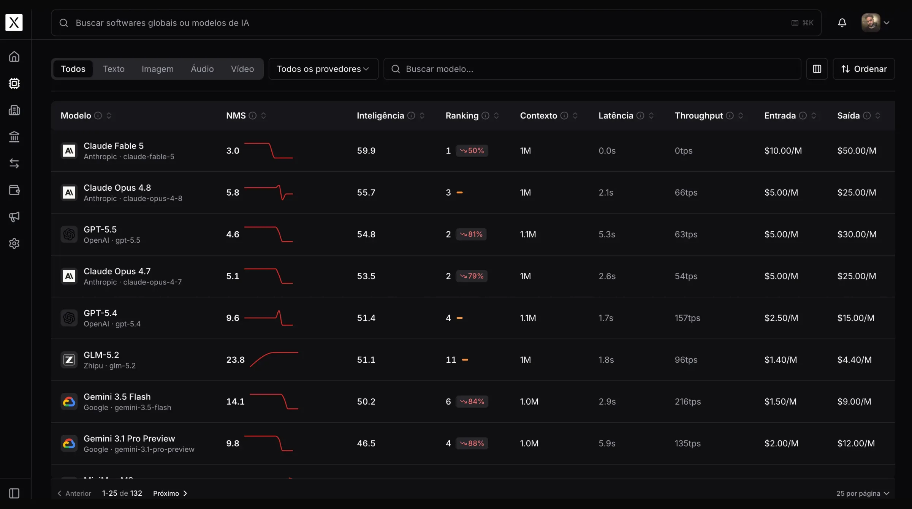Viewport: 912px width, 509px height.
Task: Show info for the NMS column
Action: [x=253, y=115]
